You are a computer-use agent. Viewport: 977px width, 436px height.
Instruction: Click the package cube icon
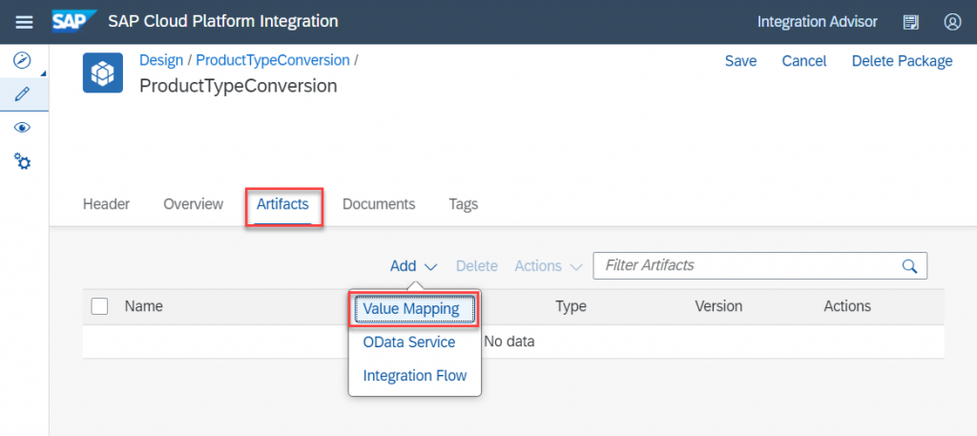point(103,73)
